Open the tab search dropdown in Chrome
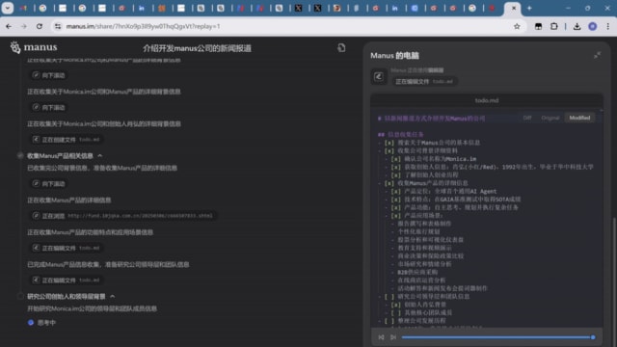Screen dimensions: 617x347 tap(7, 9)
